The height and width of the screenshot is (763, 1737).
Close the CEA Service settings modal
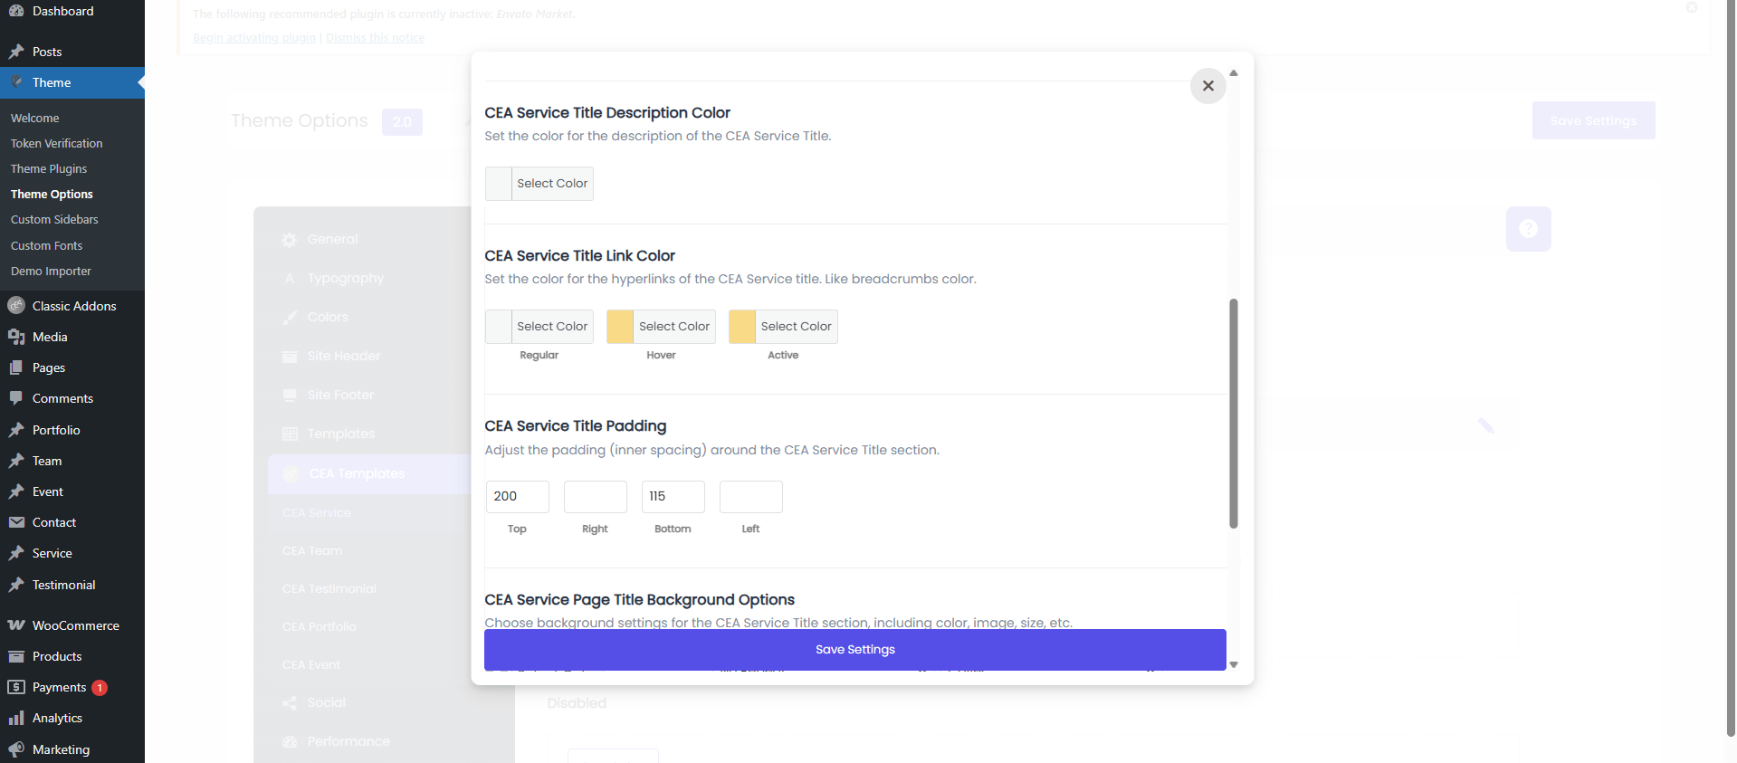coord(1207,86)
